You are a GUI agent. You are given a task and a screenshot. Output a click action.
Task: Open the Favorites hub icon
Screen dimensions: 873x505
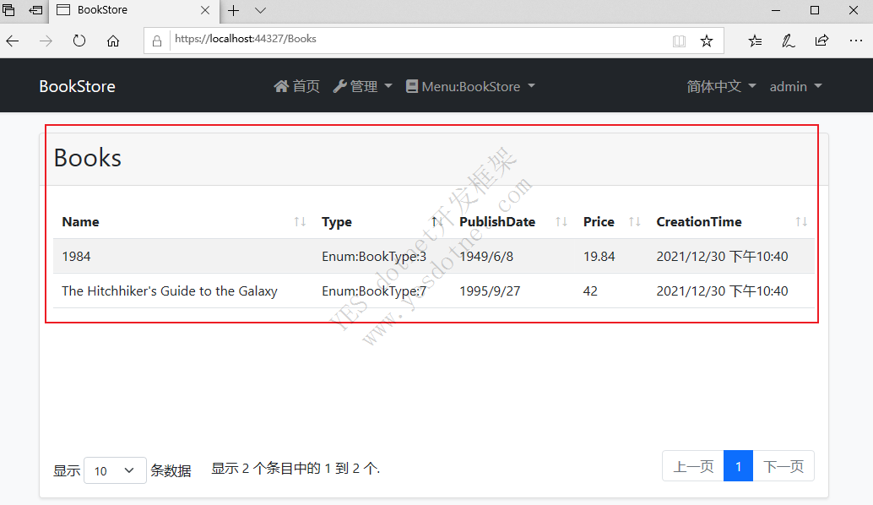pyautogui.click(x=755, y=41)
